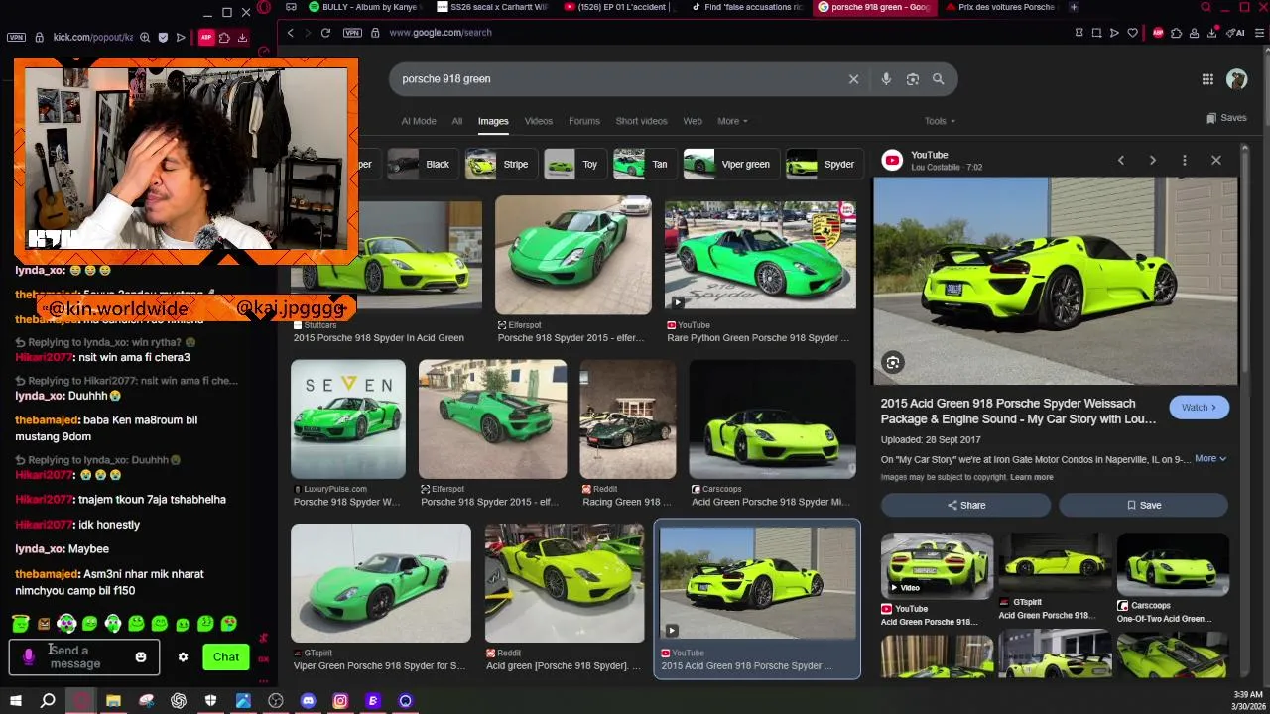Go back in the Google browser window
The height and width of the screenshot is (714, 1270).
tap(291, 33)
